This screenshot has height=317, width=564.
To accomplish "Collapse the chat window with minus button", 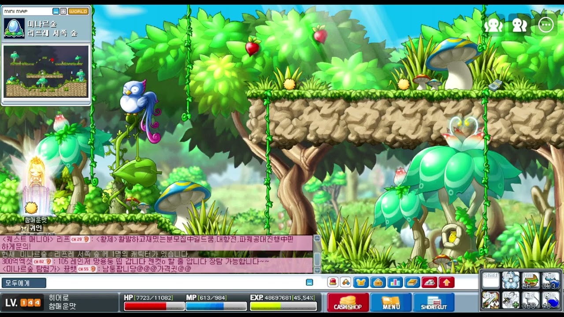I will [309, 282].
